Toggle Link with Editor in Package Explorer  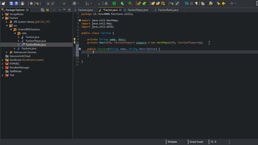[x=48, y=10]
